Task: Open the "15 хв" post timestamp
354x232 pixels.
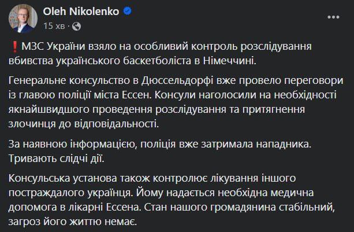Action: point(54,26)
